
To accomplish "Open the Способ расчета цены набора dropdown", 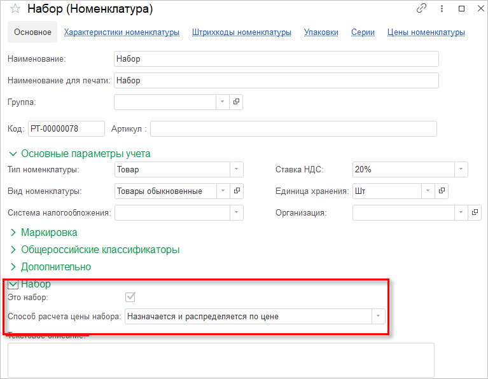I will [x=379, y=316].
